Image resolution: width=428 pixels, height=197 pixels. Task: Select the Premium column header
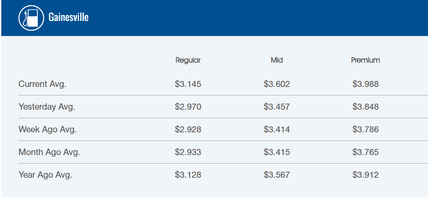365,60
